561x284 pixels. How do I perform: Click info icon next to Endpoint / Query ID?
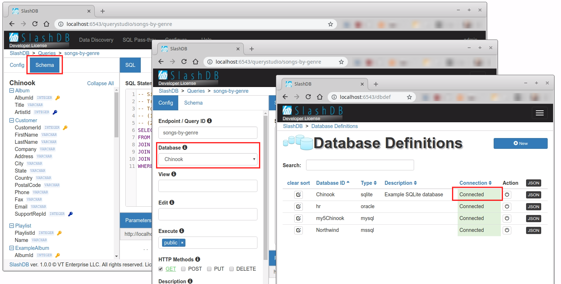tap(210, 121)
